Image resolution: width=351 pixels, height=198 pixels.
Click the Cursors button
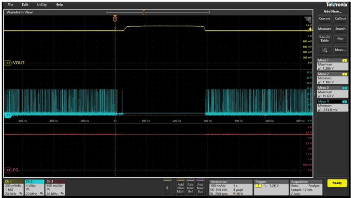click(x=325, y=19)
